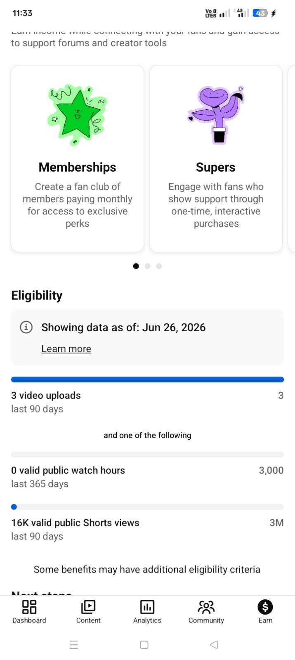295x660 pixels.
Task: Tap the Android back triangle button
Action: click(x=214, y=645)
